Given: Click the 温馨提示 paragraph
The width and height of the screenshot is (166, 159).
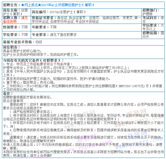Looking at the screenshot, I should 83,139.
